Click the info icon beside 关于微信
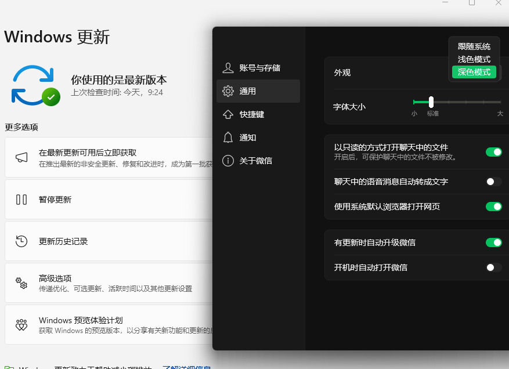This screenshot has width=509, height=369. (x=228, y=161)
